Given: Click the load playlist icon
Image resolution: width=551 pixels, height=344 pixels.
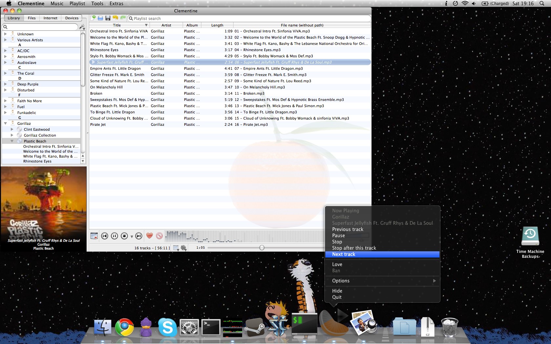Looking at the screenshot, I should tap(100, 18).
